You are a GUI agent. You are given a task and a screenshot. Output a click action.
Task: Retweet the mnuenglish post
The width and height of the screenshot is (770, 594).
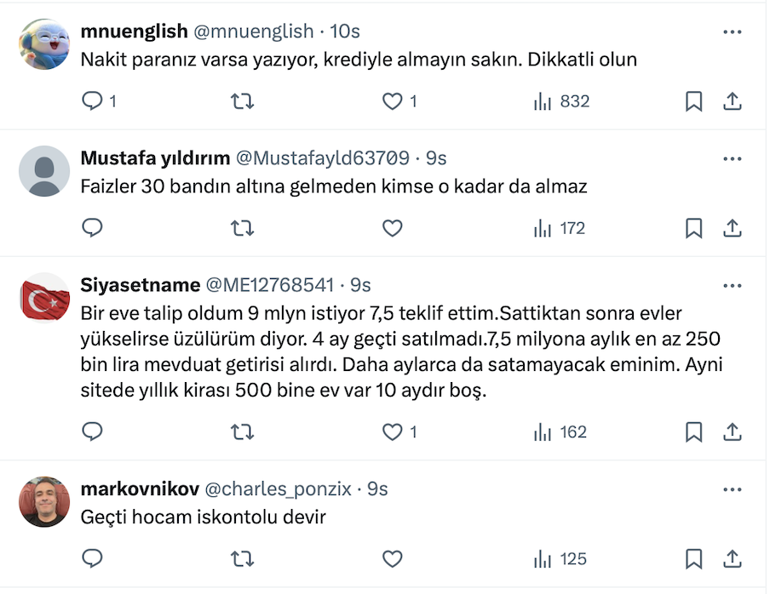click(x=242, y=102)
